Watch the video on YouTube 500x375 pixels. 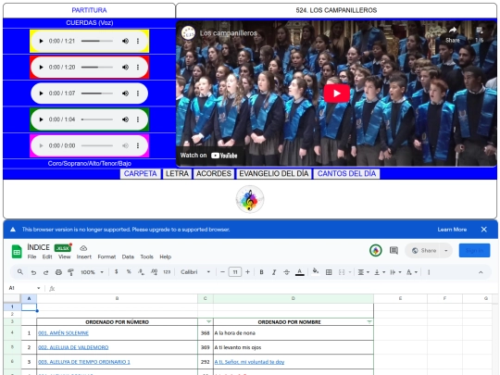209,156
